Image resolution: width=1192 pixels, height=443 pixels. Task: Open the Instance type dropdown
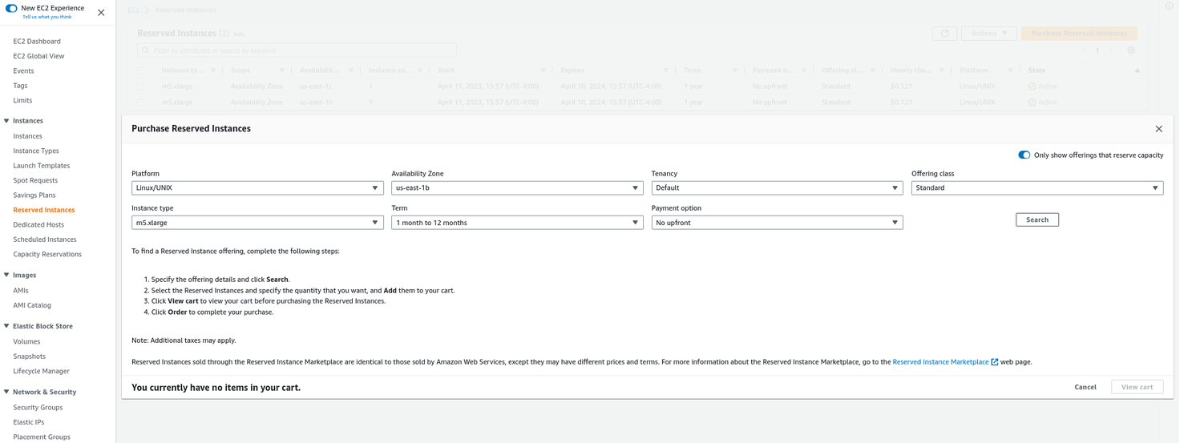257,223
